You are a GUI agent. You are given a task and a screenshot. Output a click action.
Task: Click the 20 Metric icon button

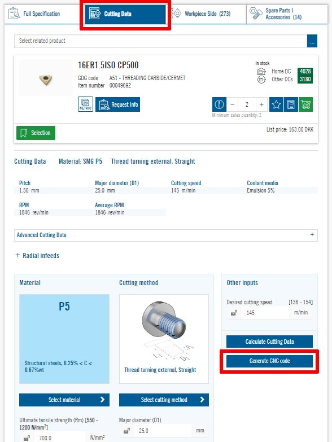[85, 104]
